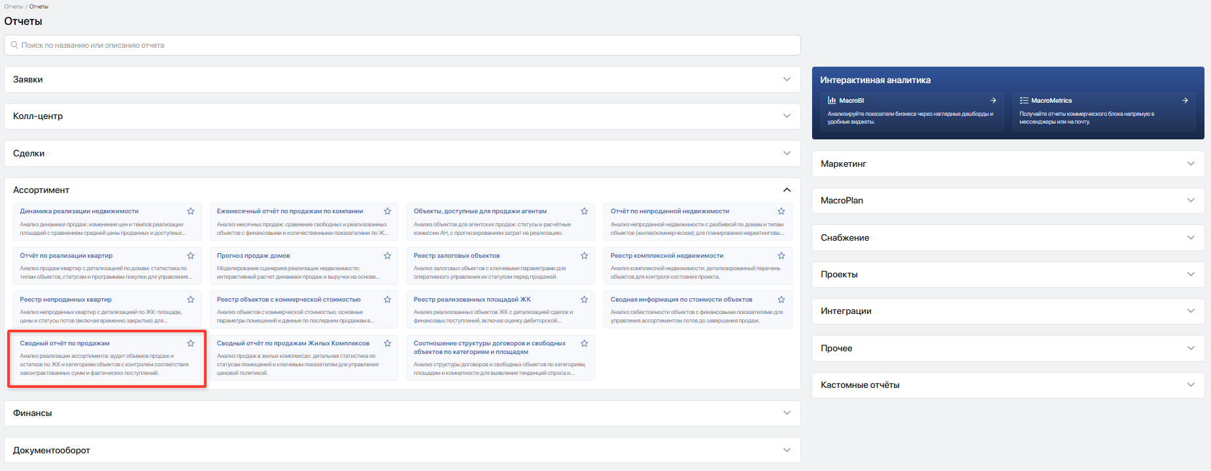Click star icon for Реестр залоговых объектов

point(584,256)
